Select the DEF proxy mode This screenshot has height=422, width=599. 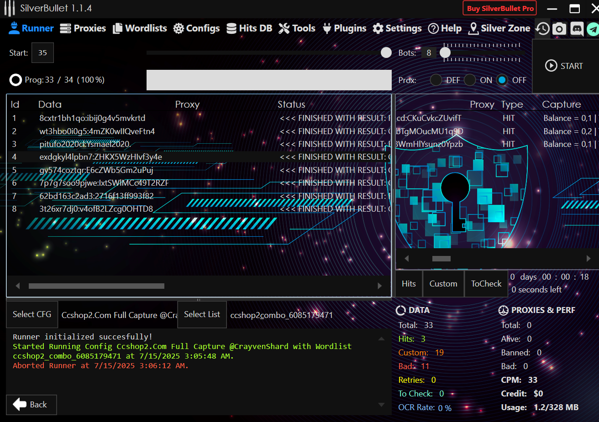436,80
